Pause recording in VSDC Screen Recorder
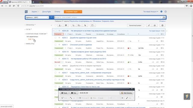Screen dimensions: 193x108 [64, 93]
